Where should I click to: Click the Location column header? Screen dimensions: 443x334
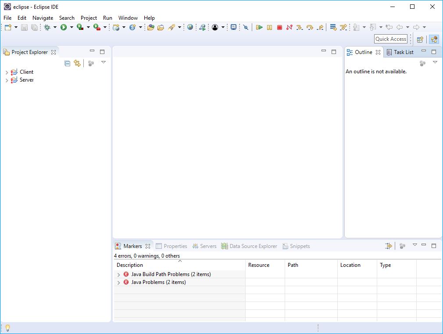click(x=357, y=265)
